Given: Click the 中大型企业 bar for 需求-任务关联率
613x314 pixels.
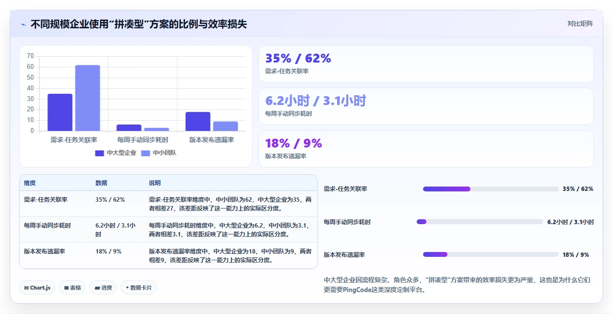Looking at the screenshot, I should [60, 112].
